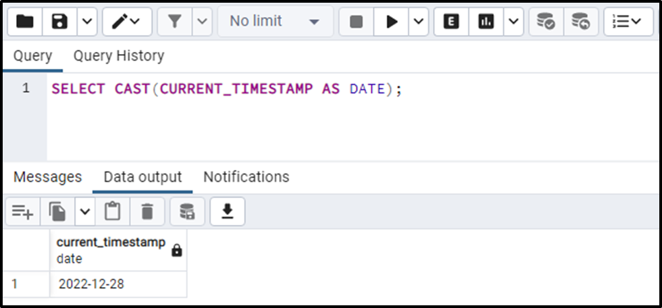Click the Explain Analyze chart icon

tap(486, 22)
